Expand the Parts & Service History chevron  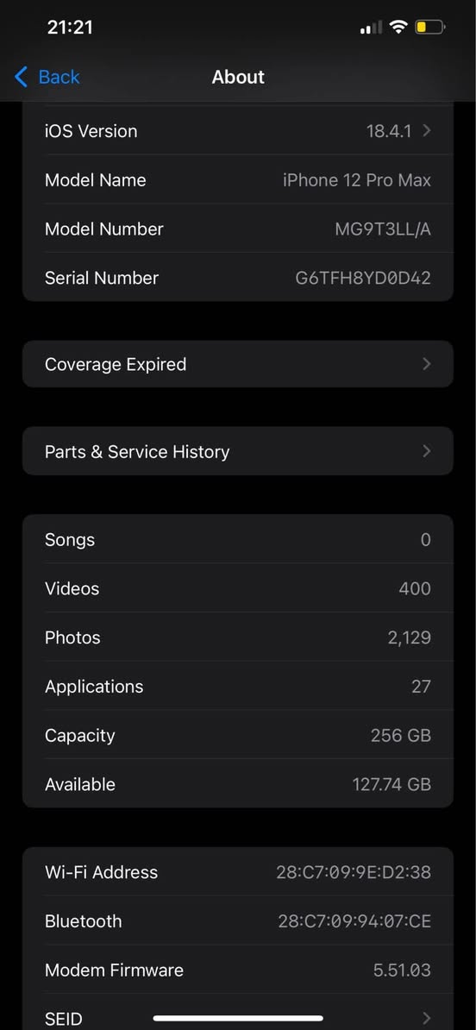[427, 451]
